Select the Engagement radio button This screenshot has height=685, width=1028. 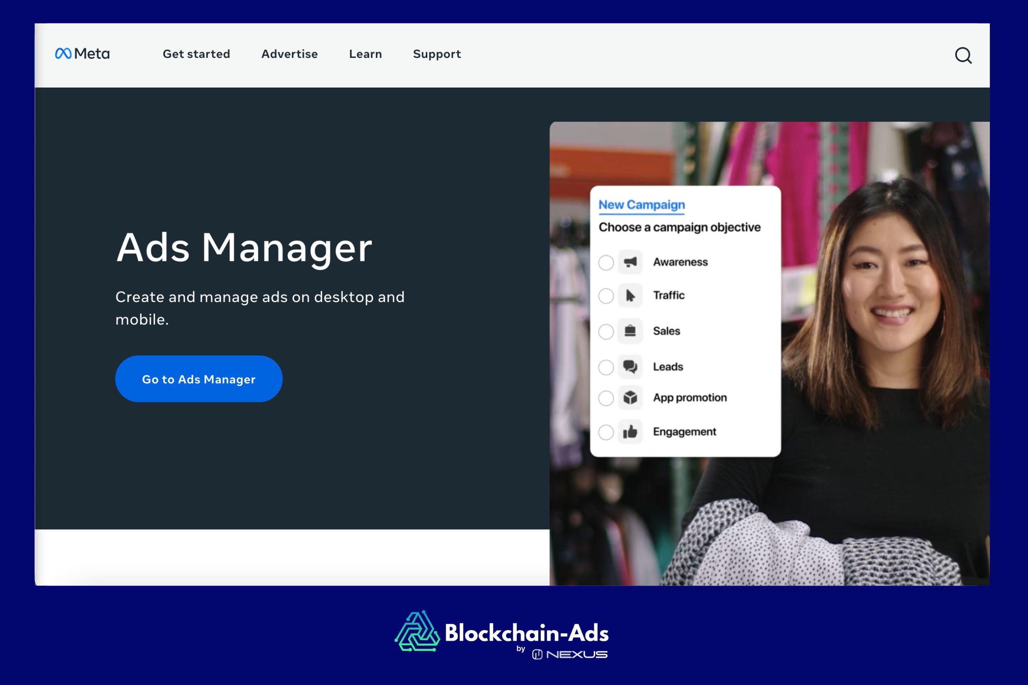point(606,433)
